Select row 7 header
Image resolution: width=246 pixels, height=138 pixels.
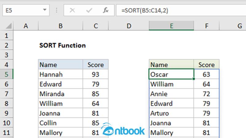coord(6,94)
